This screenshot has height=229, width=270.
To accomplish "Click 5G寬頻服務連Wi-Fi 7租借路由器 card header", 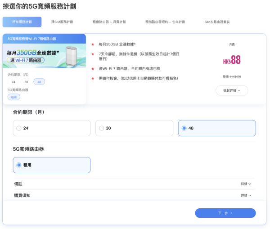I will click(44, 39).
